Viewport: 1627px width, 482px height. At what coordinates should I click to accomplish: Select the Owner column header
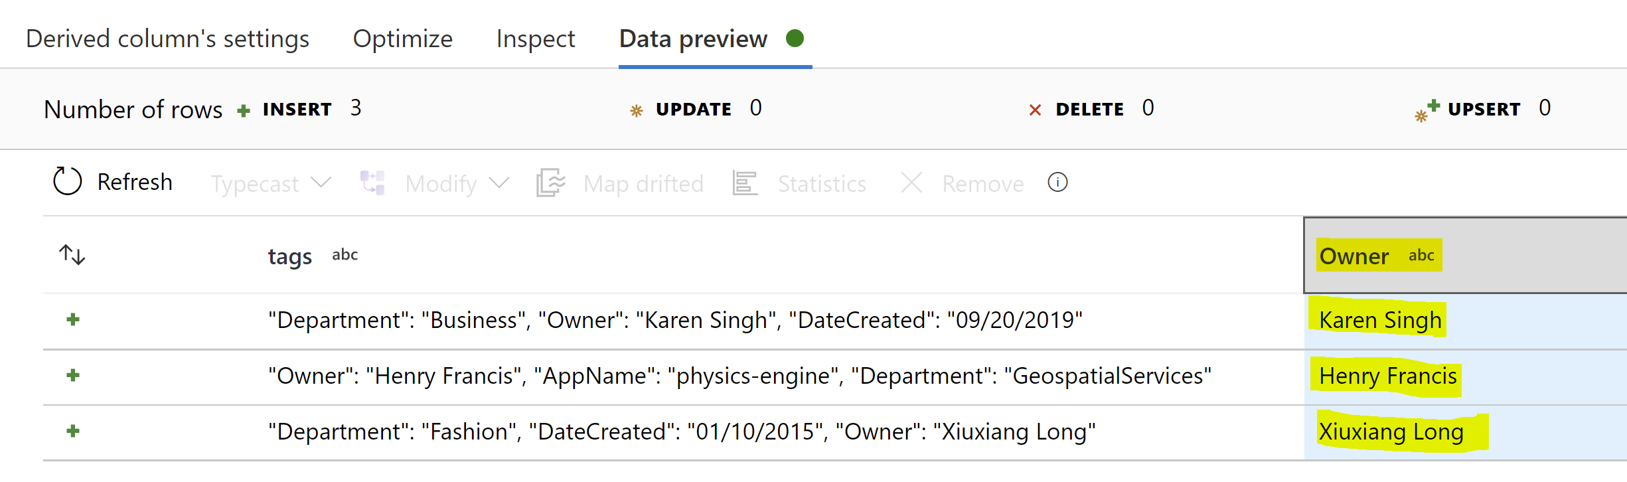pos(1354,256)
